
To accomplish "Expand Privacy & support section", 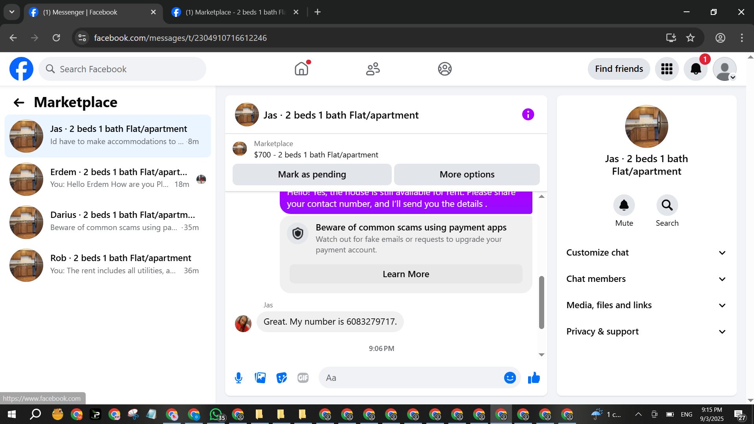I will 646,331.
